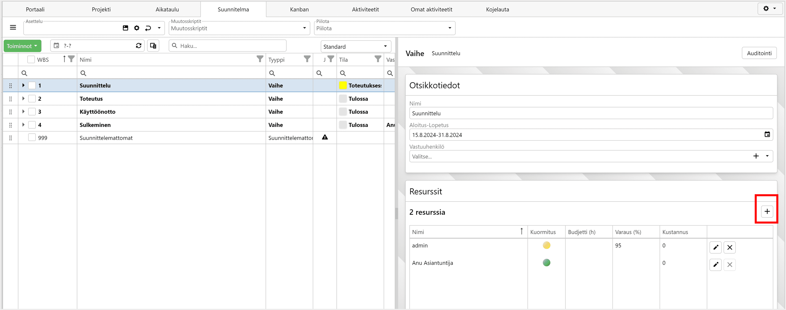This screenshot has width=786, height=310.
Task: Remove the admin resource with the X icon
Action: click(x=729, y=247)
